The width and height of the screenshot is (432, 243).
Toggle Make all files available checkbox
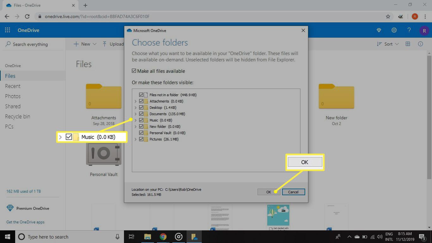click(134, 71)
